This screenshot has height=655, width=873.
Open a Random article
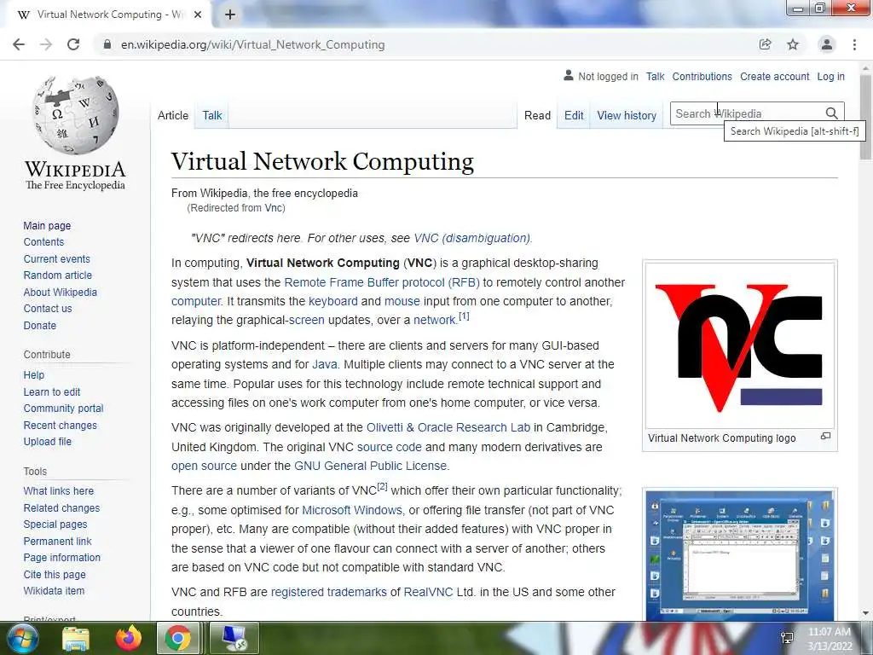click(57, 275)
